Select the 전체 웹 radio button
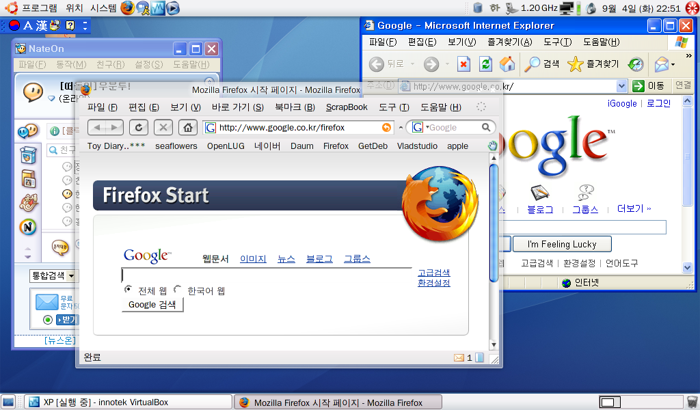This screenshot has height=410, width=700. click(128, 289)
